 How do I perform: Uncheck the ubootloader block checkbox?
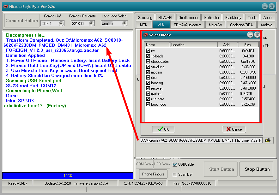(x=148, y=61)
